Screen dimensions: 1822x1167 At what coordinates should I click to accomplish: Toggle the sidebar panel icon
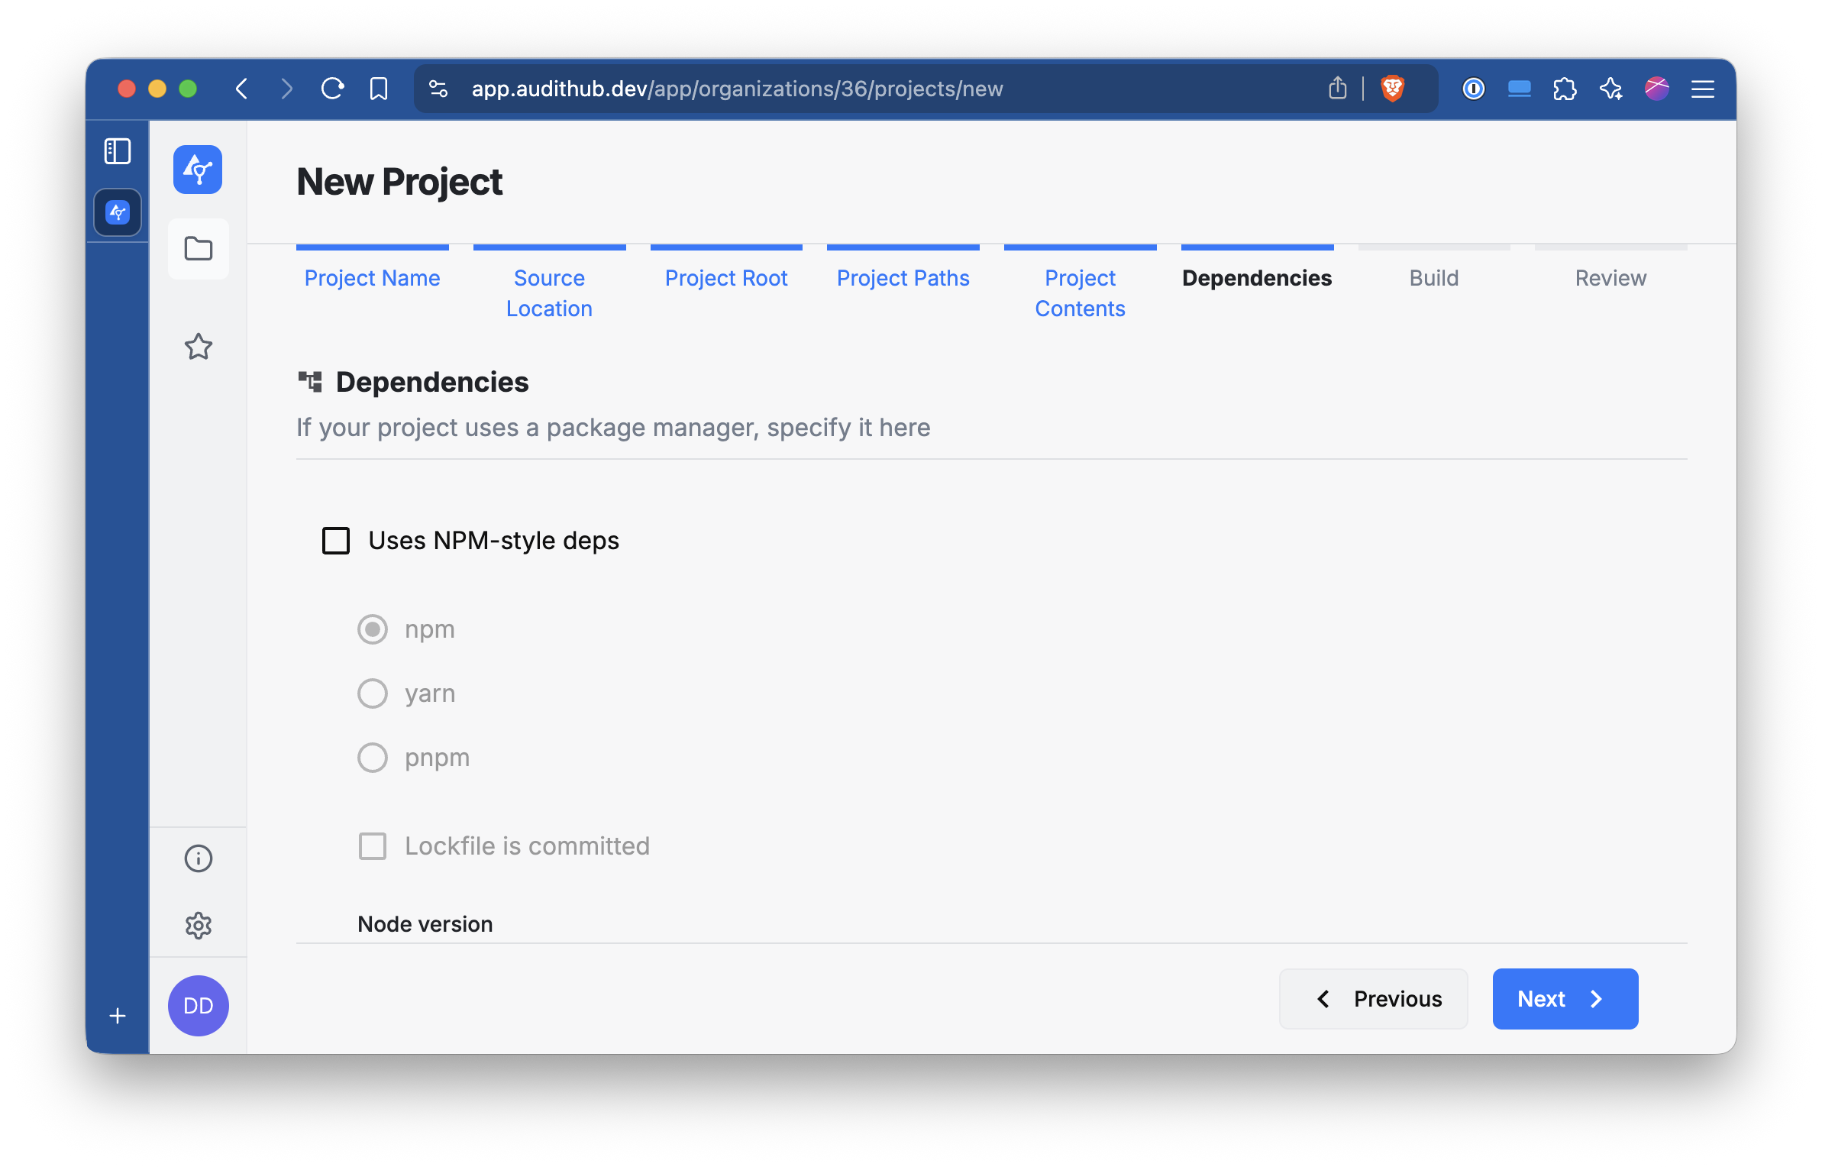pyautogui.click(x=118, y=151)
